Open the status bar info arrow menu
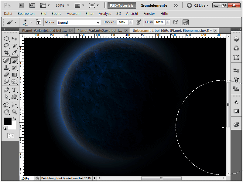 pos(95,178)
